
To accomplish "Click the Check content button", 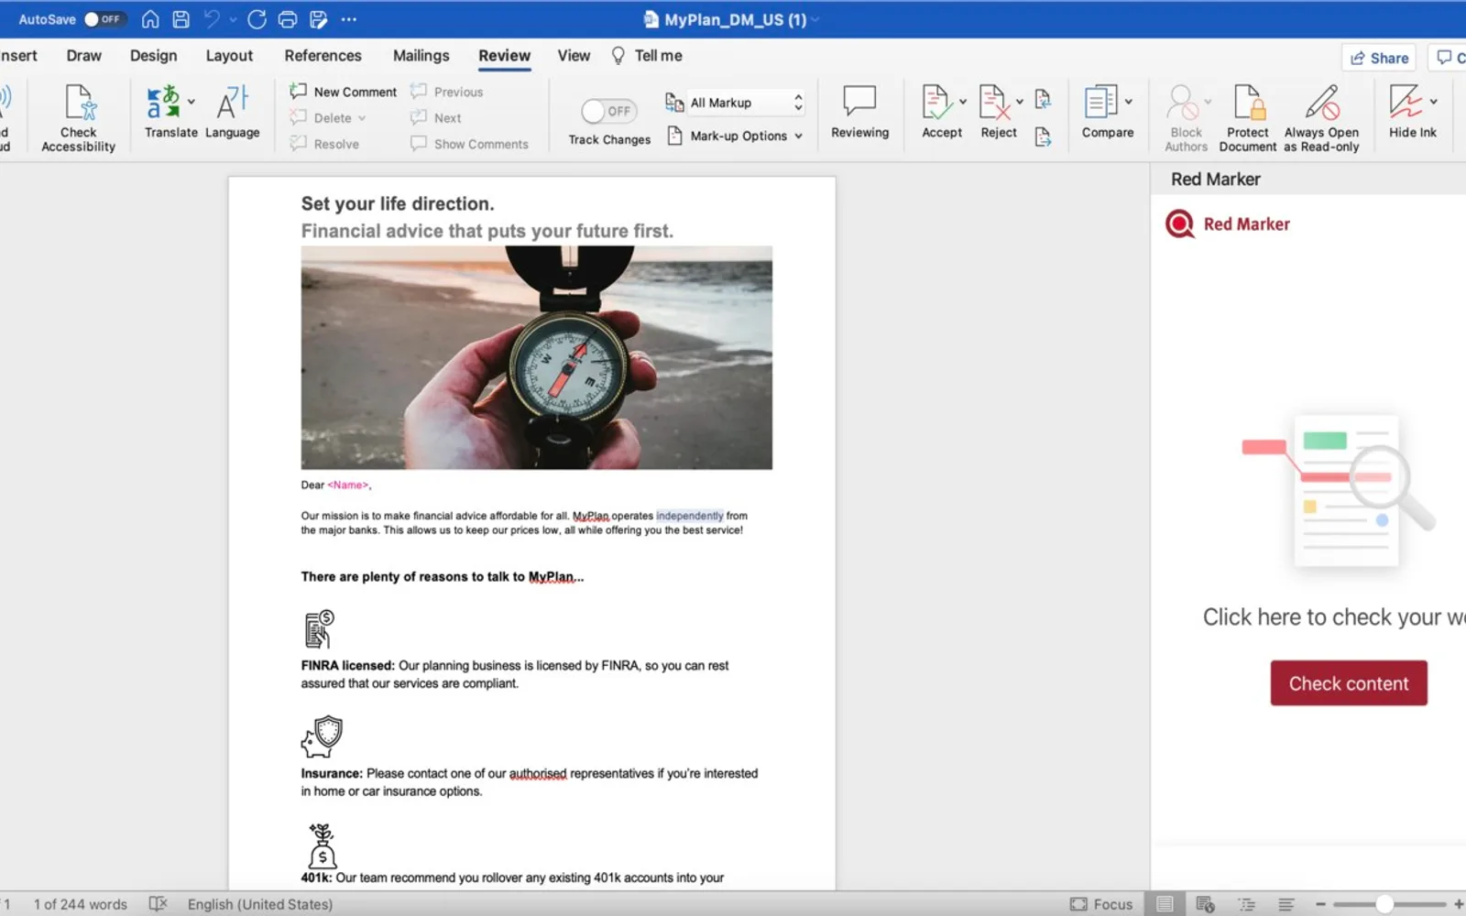I will point(1349,683).
